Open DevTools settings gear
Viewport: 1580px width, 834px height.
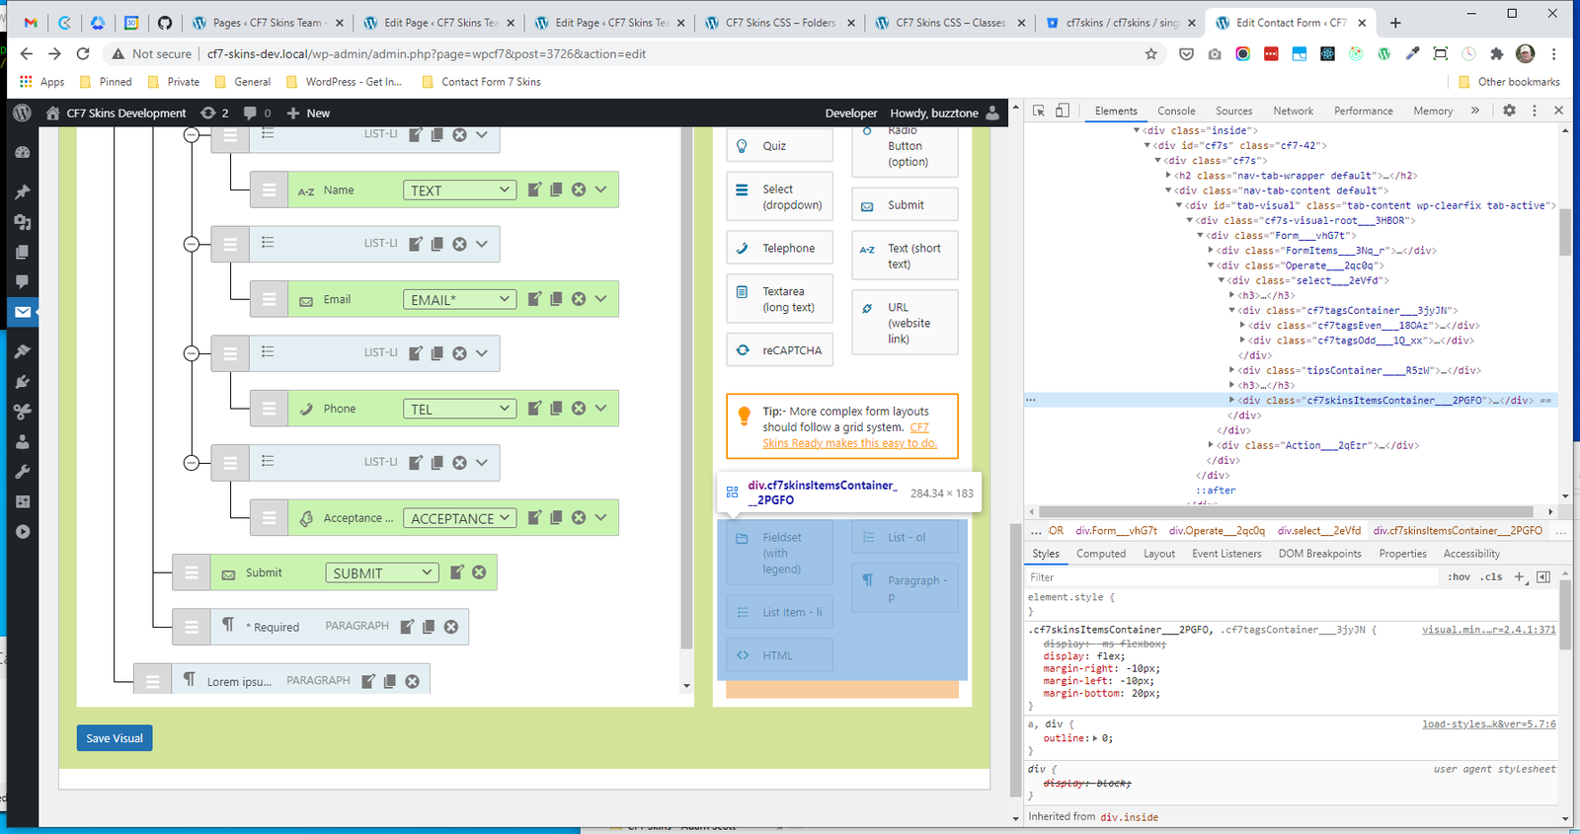point(1509,111)
